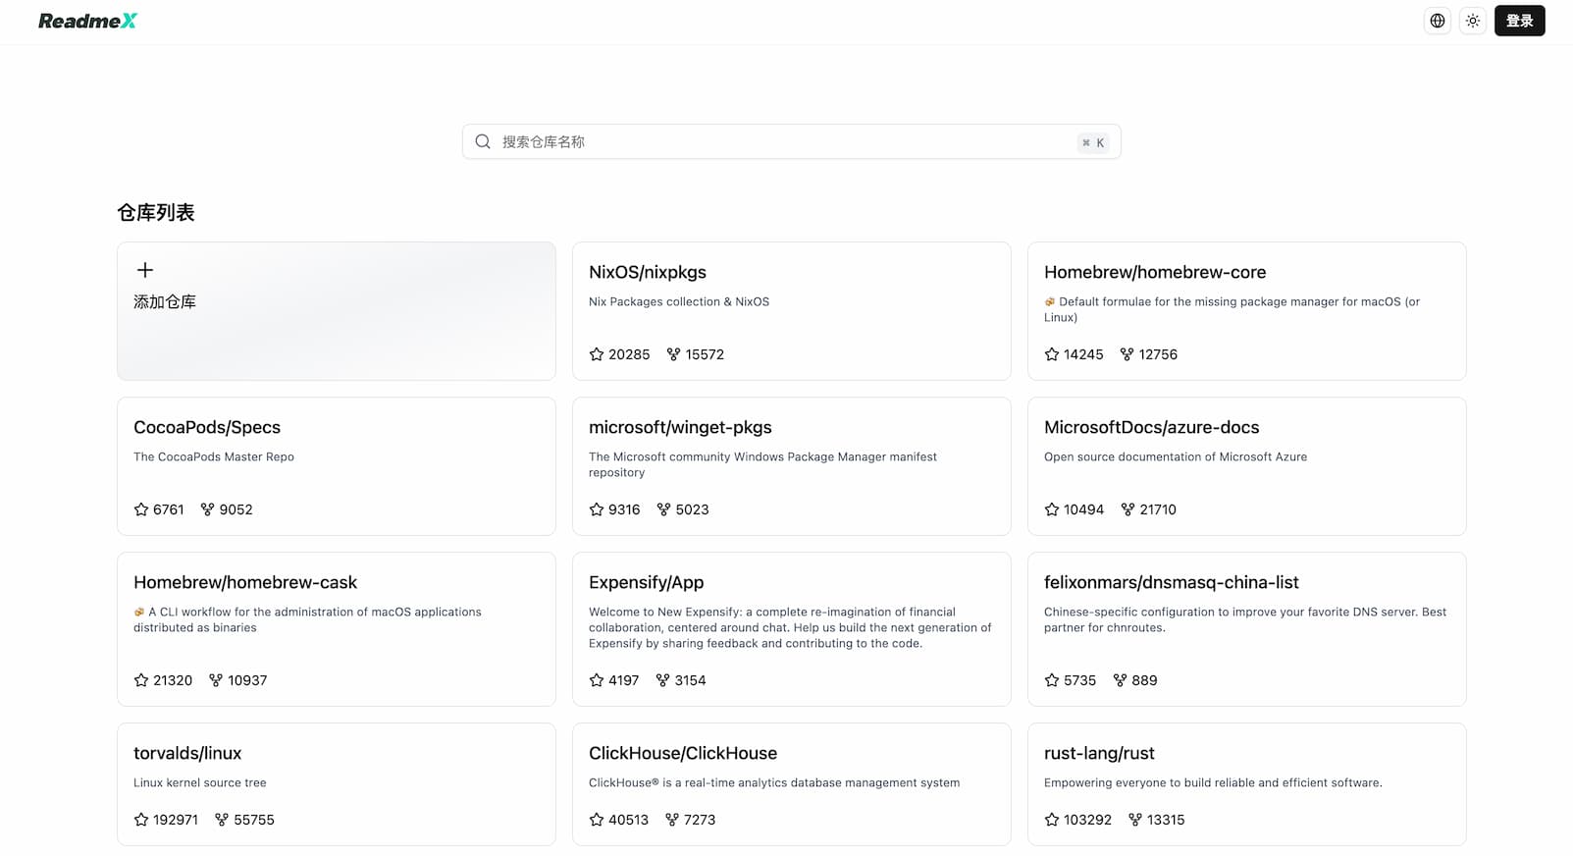Open ClickHouse/ClickHouse repository title
This screenshot has height=856, width=1573.
coord(683,753)
